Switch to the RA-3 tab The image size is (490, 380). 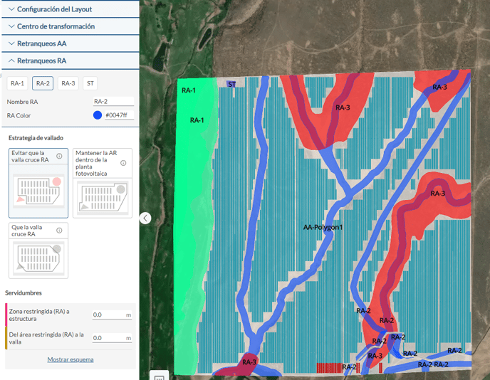click(x=68, y=83)
